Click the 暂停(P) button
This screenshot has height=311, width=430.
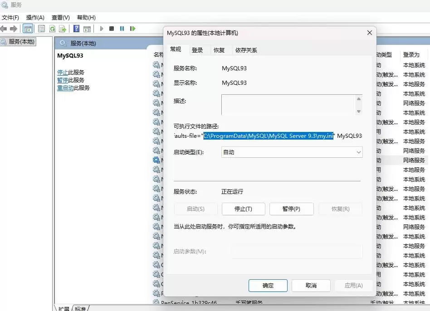pyautogui.click(x=292, y=209)
